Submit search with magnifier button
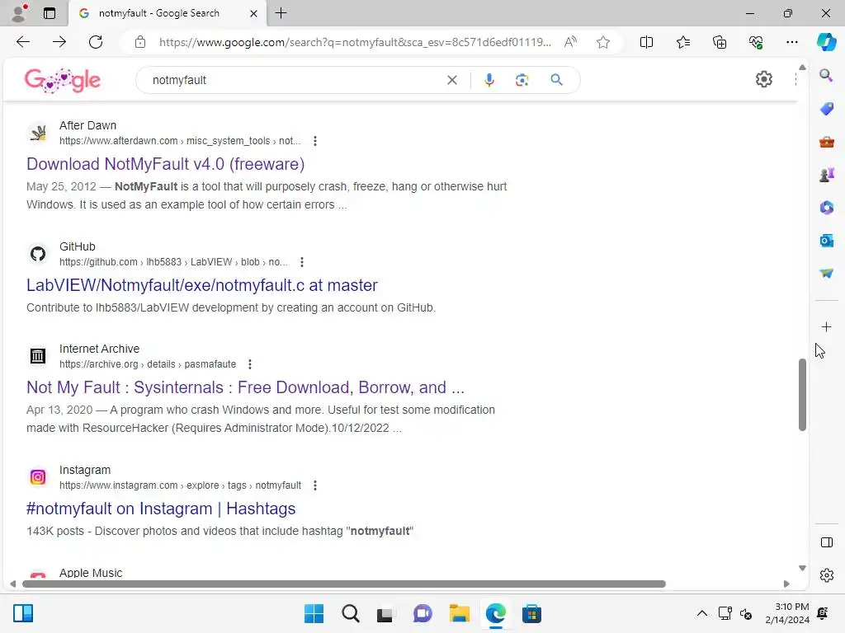 point(557,80)
